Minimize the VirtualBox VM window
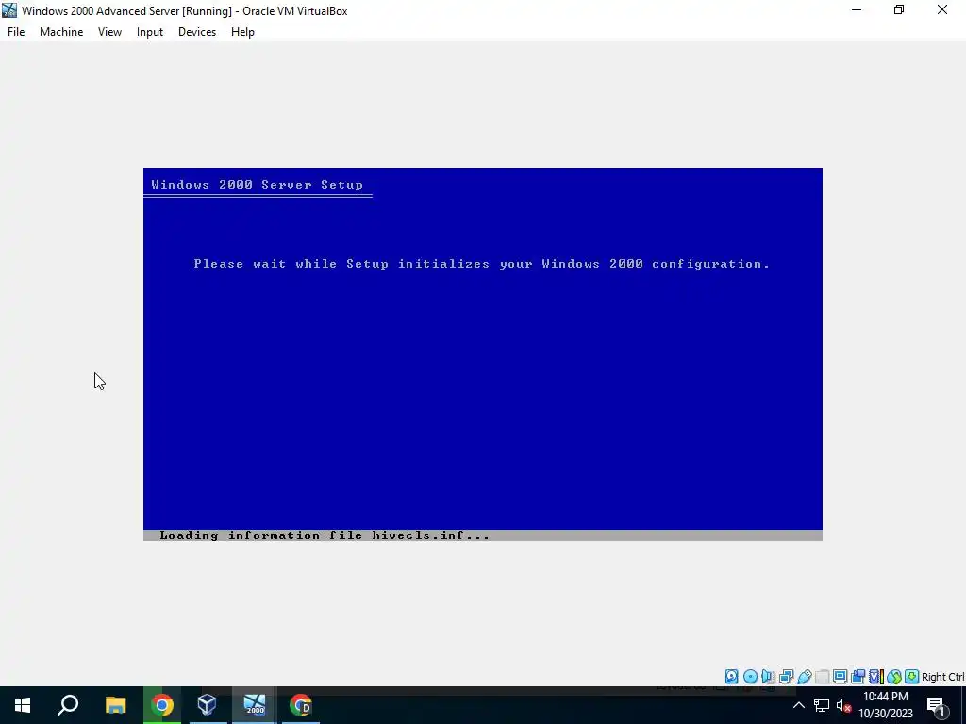 tap(857, 10)
